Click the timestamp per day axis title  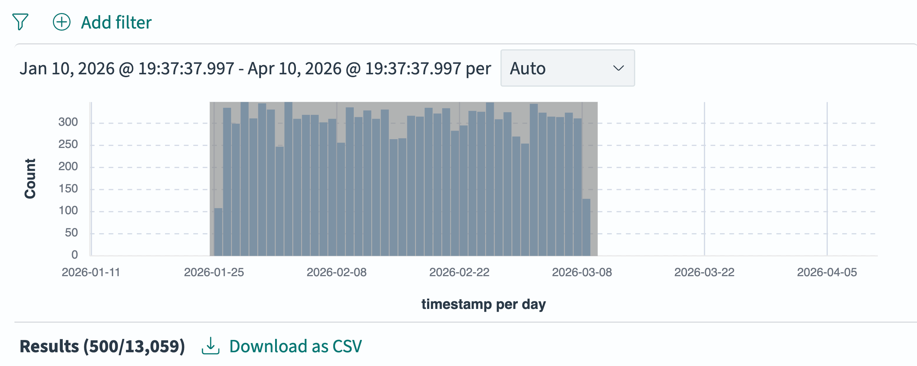483,304
